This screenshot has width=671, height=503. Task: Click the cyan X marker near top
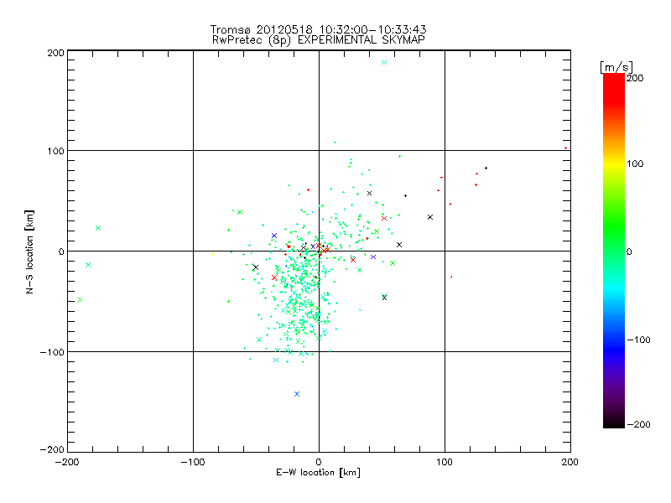pos(384,62)
